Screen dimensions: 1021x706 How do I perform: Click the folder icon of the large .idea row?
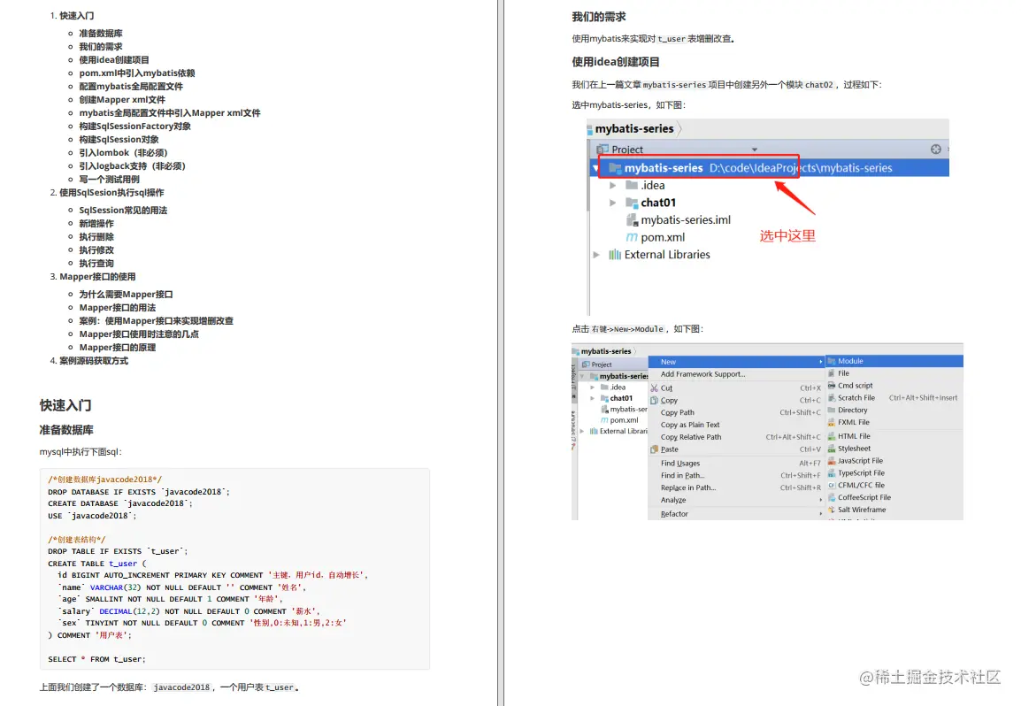coord(632,185)
